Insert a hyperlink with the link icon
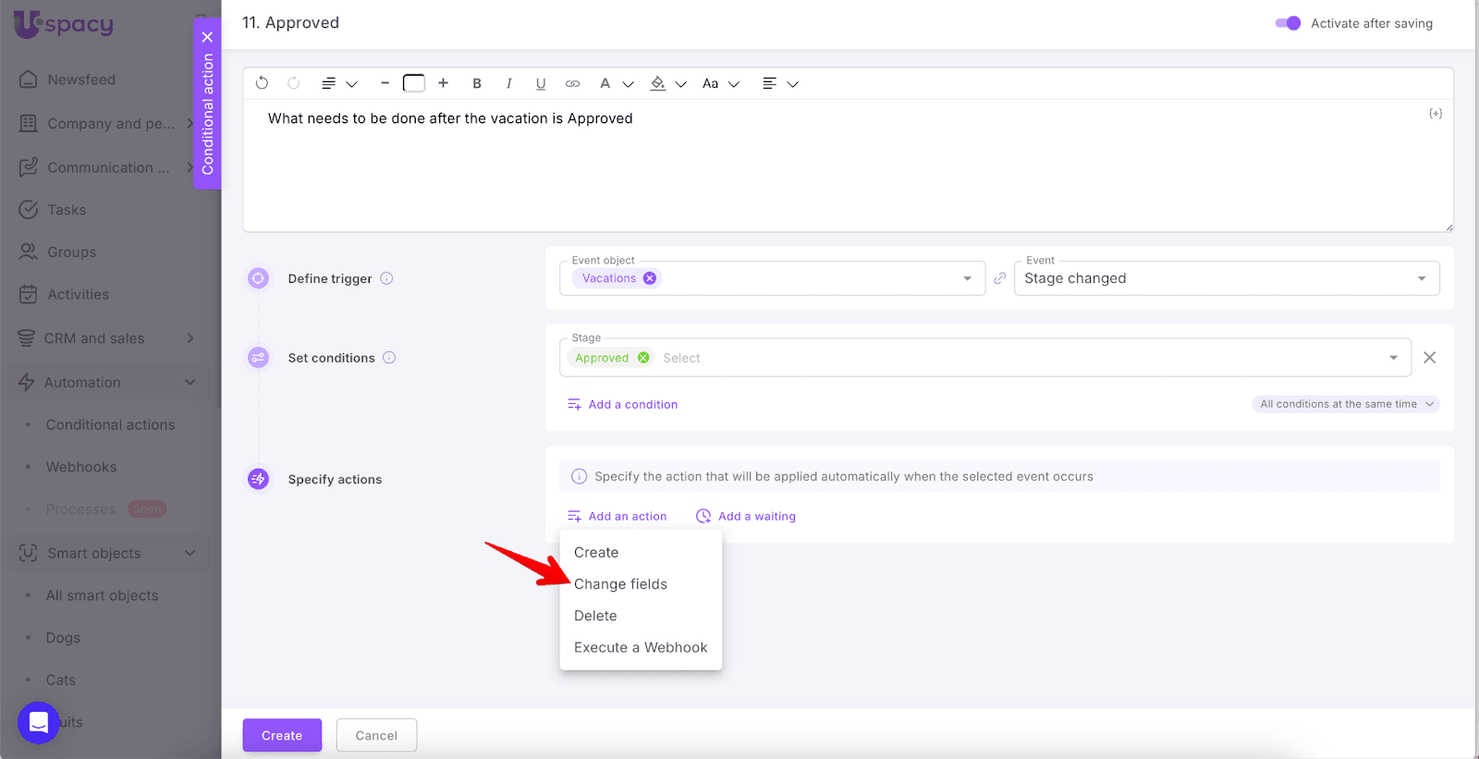 [572, 83]
